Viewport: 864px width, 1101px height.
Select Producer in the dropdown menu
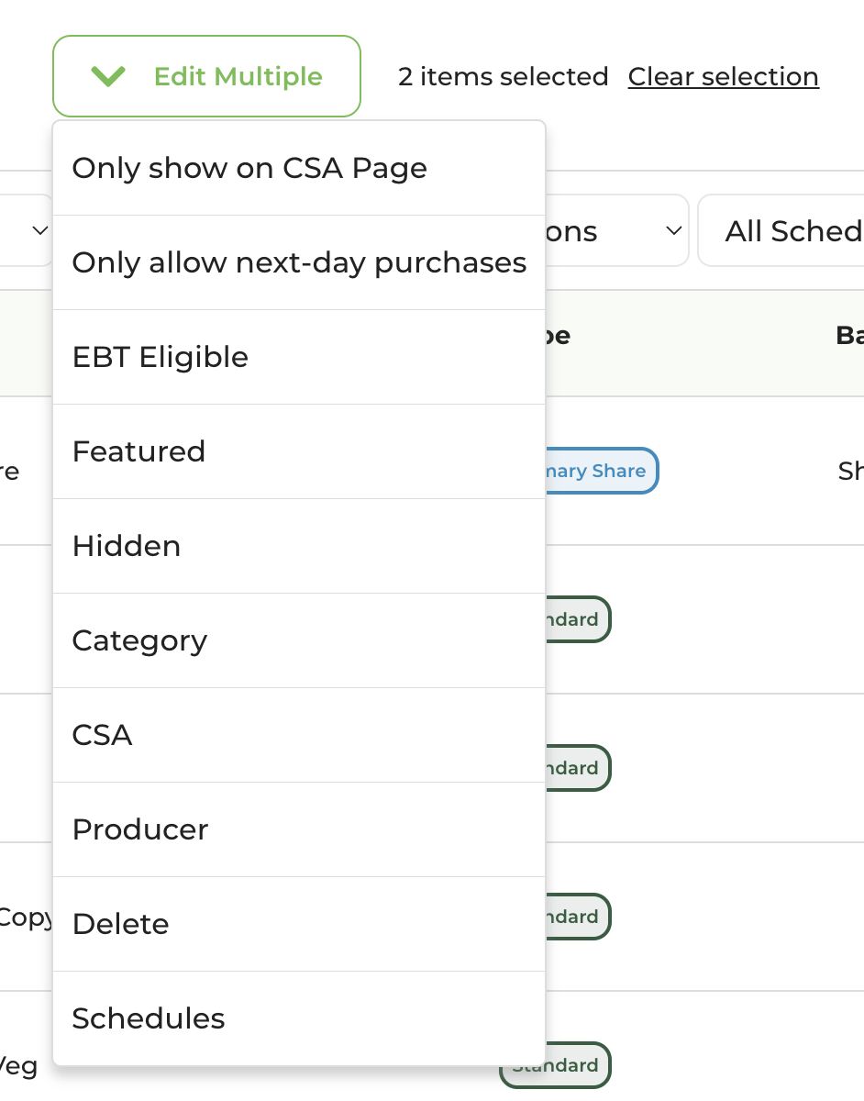pyautogui.click(x=299, y=829)
